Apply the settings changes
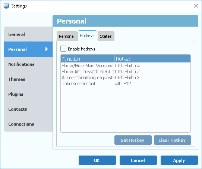Screen dimensions: 202x169 (179, 160)
